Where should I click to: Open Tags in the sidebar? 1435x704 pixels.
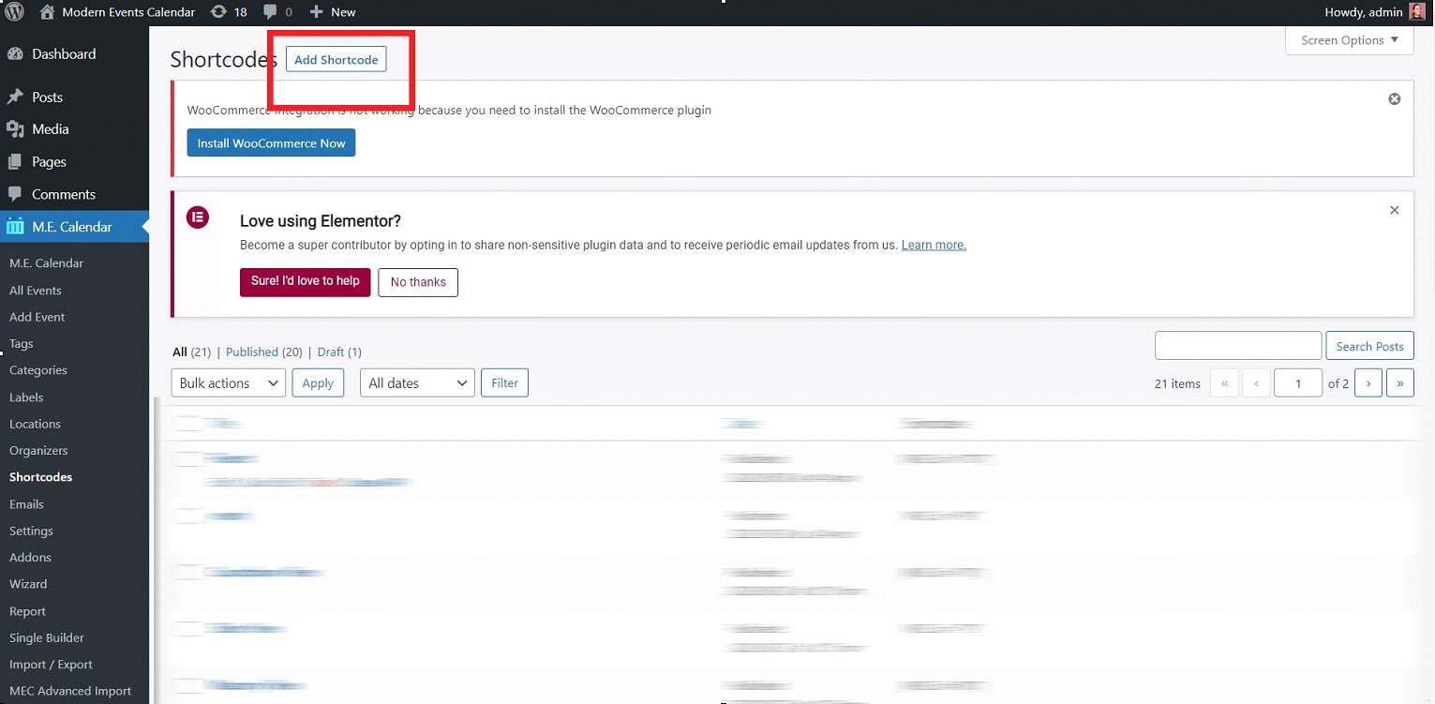pyautogui.click(x=22, y=344)
